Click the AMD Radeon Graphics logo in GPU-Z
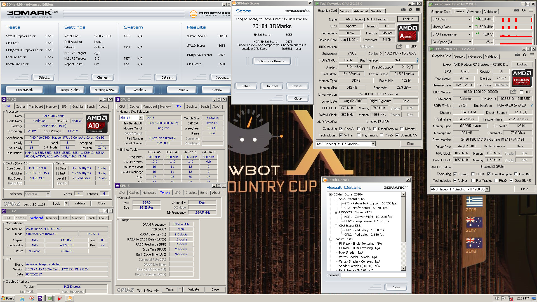Viewport: 537px width, 302px height. click(x=522, y=78)
